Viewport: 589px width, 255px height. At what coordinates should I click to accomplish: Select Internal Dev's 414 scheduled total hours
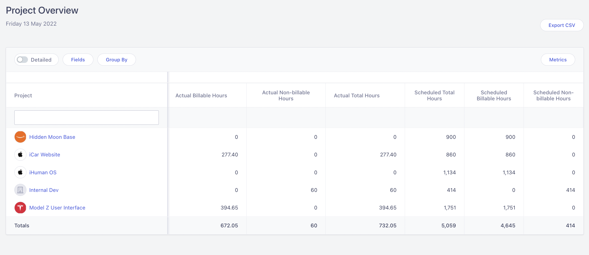452,190
